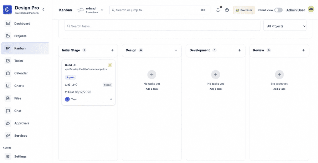The image size is (318, 163).
Task: Click the Team avatar on Build UI
Action: click(67, 99)
